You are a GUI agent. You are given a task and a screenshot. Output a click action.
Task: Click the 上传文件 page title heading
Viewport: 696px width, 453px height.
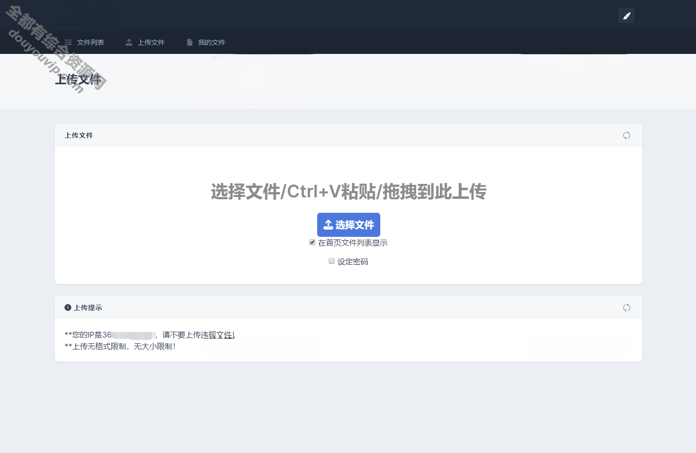pos(78,79)
